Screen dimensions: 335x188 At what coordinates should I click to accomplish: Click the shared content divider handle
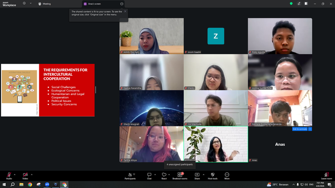[x=95, y=90]
